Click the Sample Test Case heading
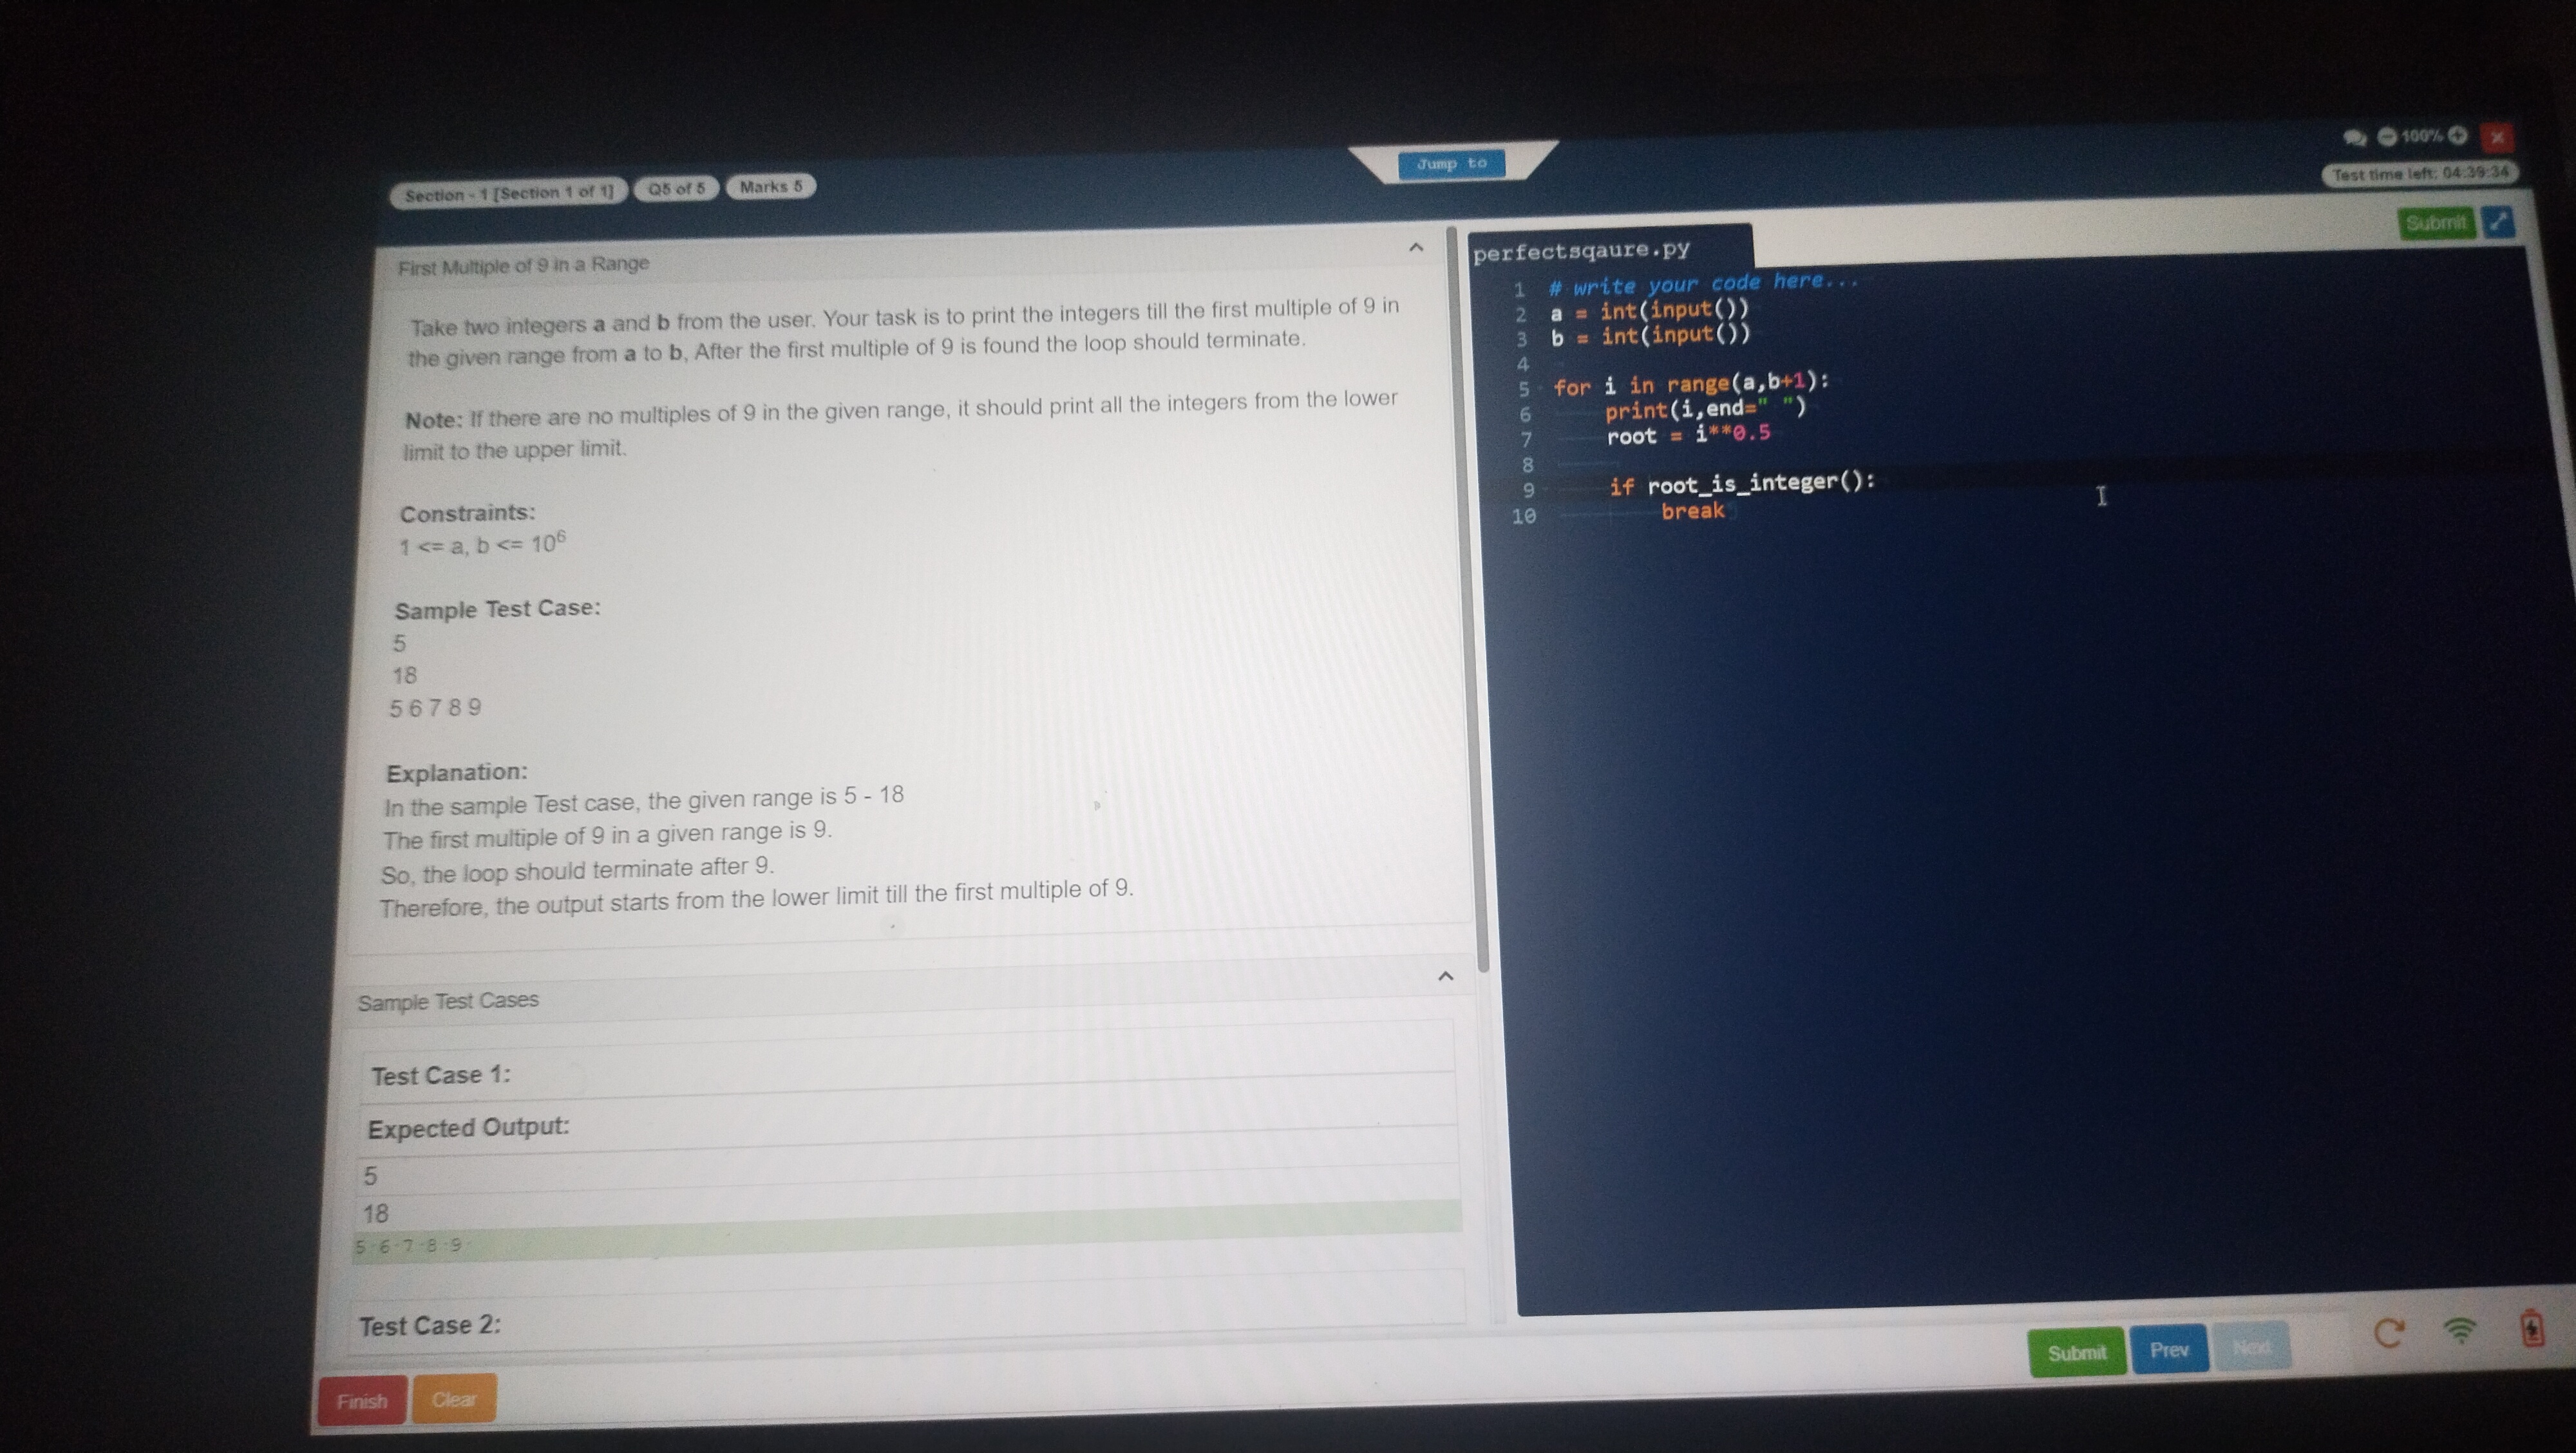 [x=497, y=609]
